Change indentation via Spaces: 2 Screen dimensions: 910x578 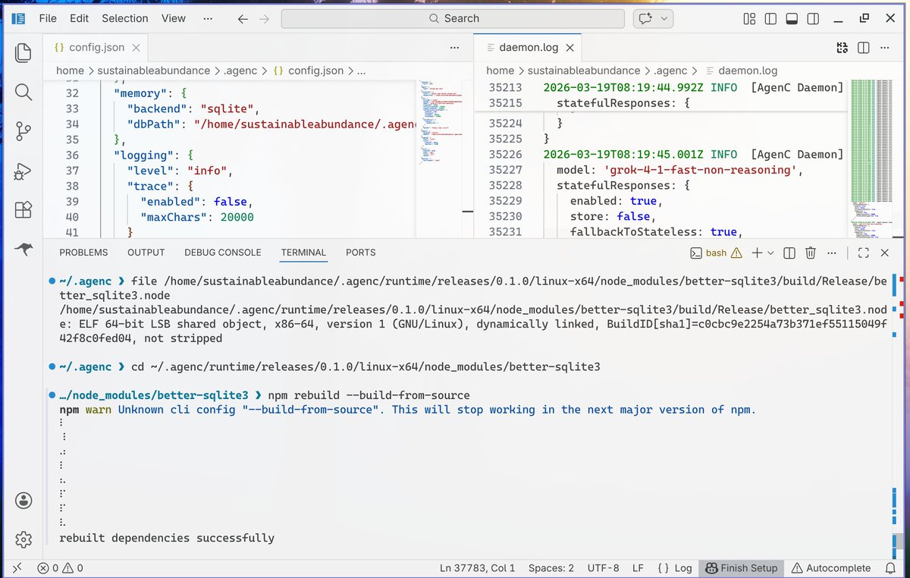[x=551, y=568]
